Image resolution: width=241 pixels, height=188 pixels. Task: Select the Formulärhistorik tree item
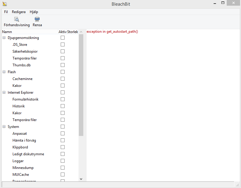(25, 99)
